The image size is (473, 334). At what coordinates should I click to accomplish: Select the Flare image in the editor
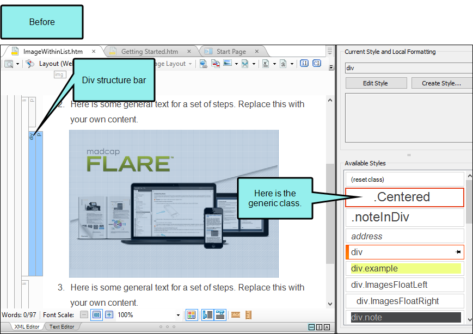coord(174,203)
